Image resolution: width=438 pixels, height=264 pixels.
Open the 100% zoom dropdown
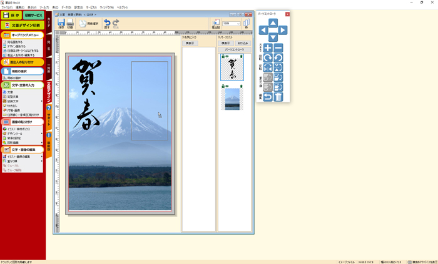(238, 24)
